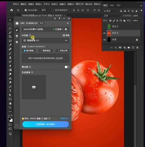
Task: Select the Gradient tool
Action: click(10, 70)
